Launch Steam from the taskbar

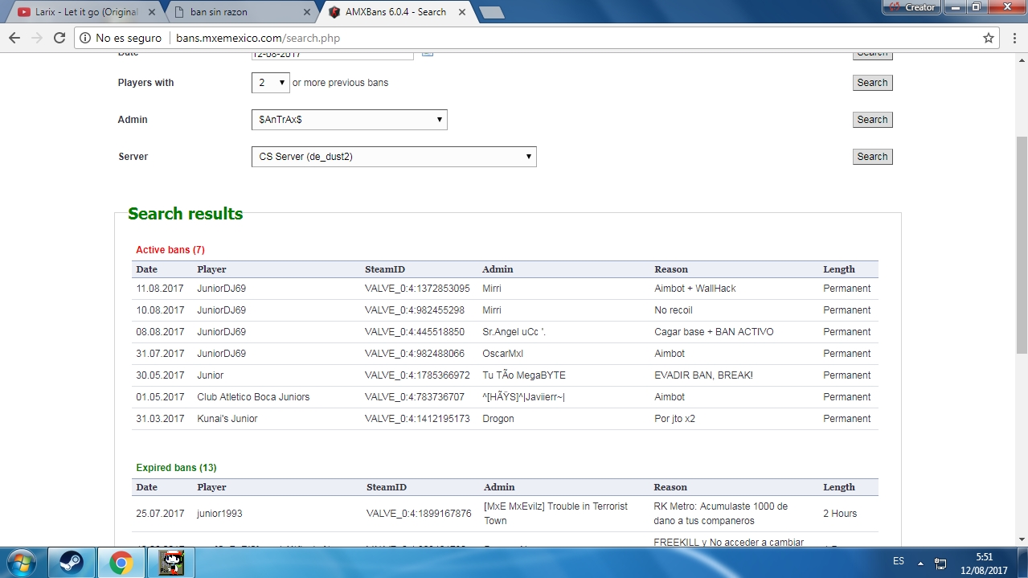click(71, 562)
